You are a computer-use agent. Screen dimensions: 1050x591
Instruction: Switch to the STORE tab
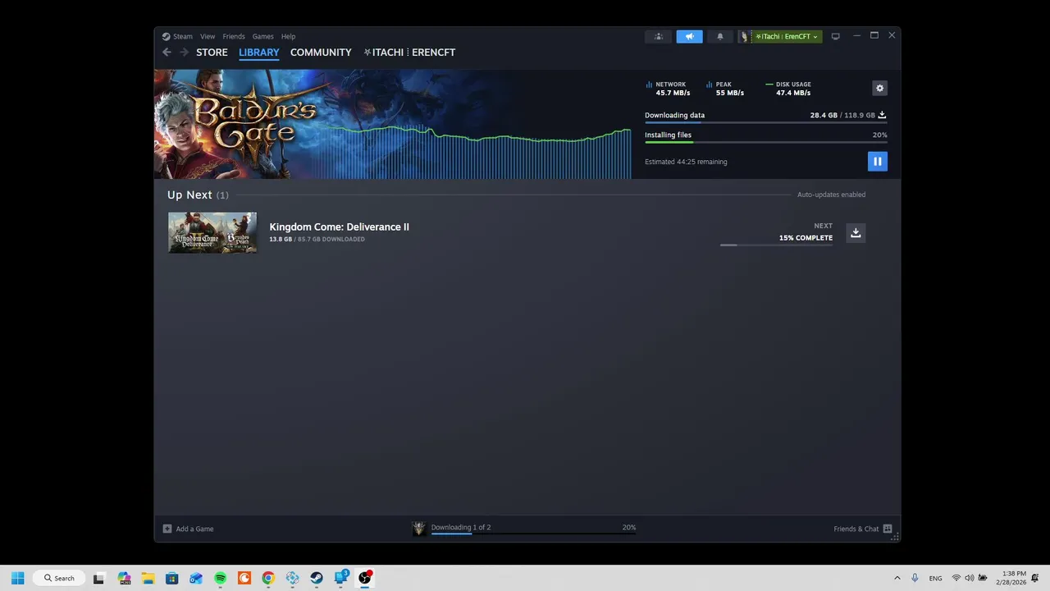pos(212,52)
